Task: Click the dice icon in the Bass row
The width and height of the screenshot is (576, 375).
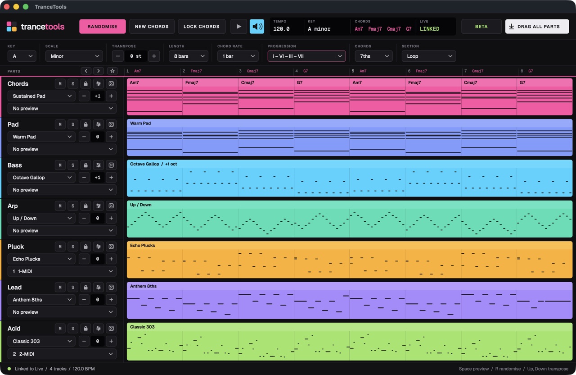Action: coord(111,165)
